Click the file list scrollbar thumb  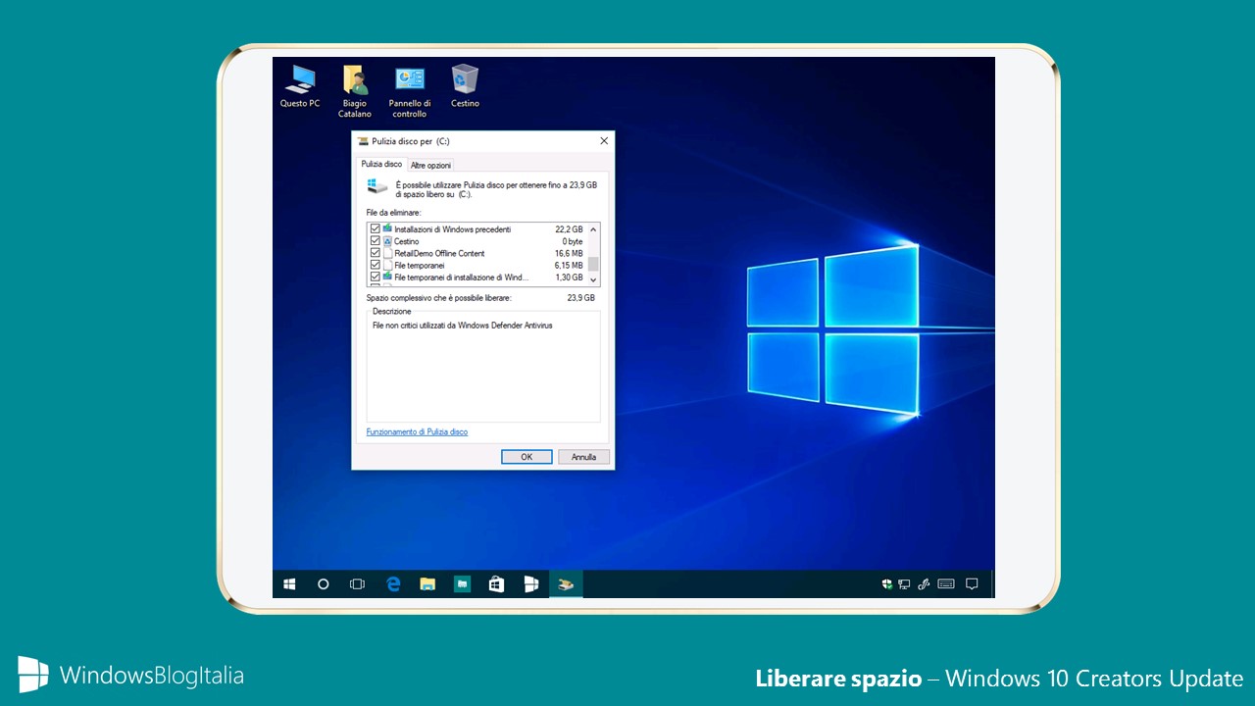coord(593,263)
